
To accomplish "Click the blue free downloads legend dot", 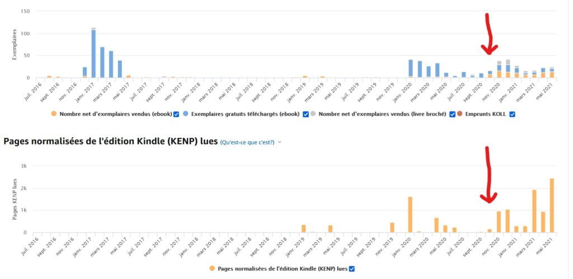I will (x=185, y=114).
